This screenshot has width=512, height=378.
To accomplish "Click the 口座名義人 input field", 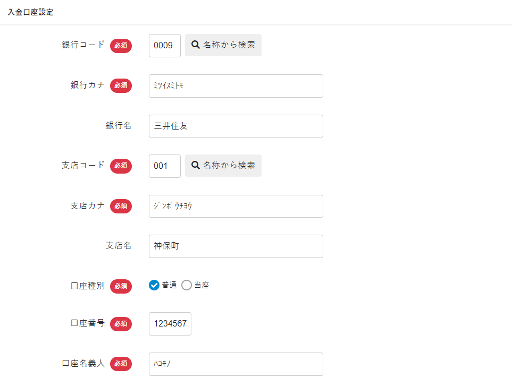I will (x=236, y=364).
